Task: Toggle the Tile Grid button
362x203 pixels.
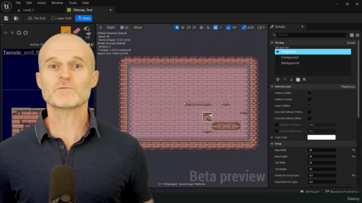Action: [37, 18]
